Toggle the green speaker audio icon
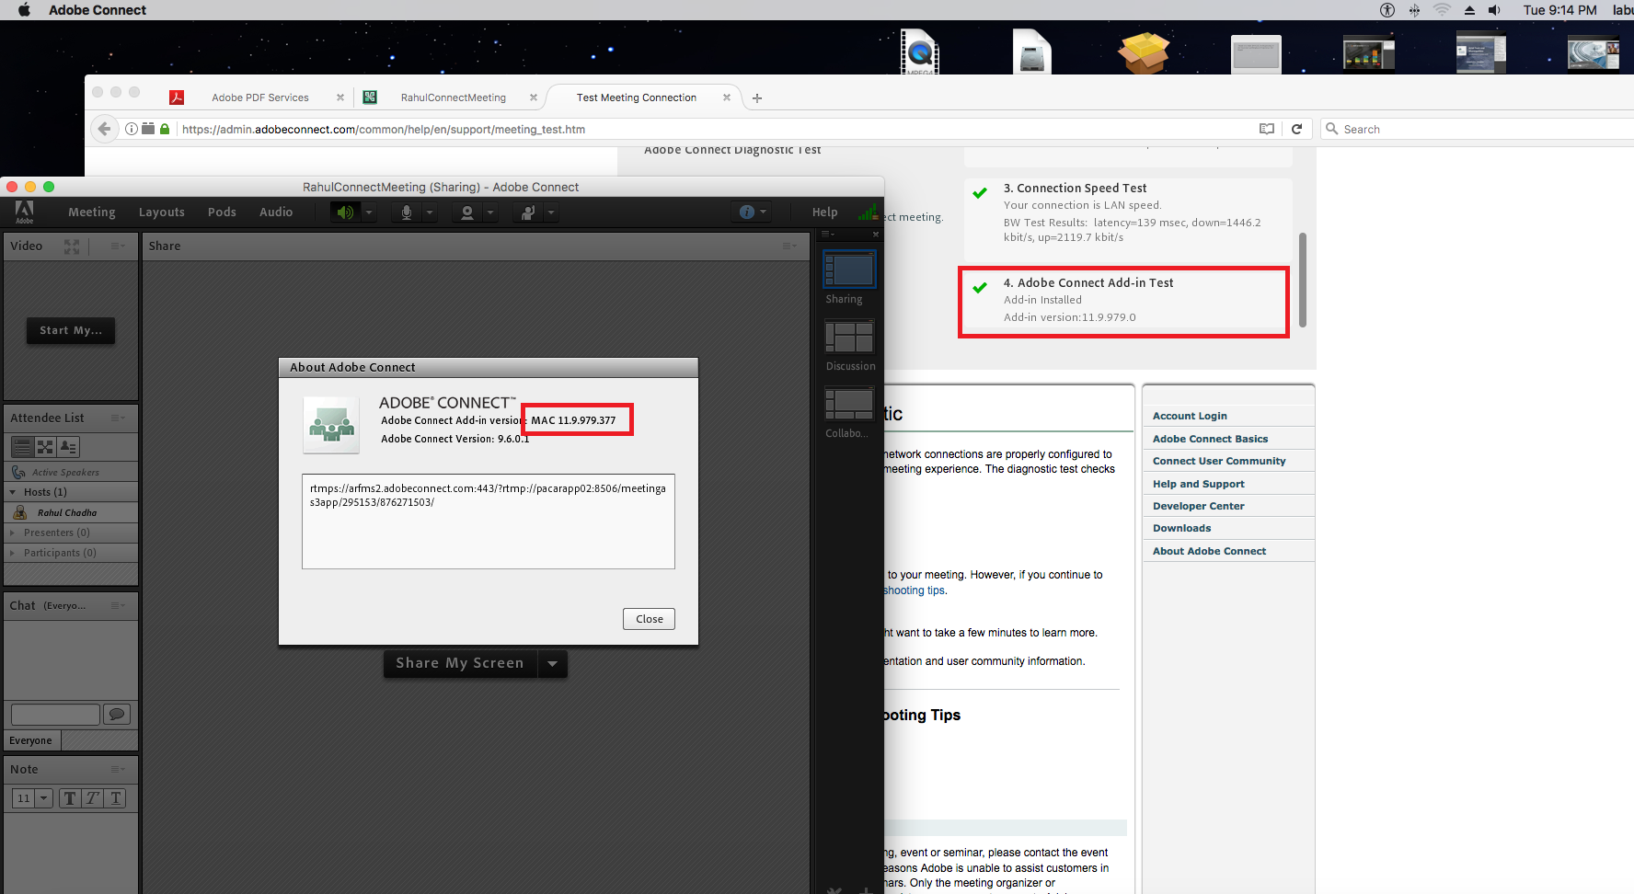Image resolution: width=1634 pixels, height=894 pixels. (x=345, y=212)
